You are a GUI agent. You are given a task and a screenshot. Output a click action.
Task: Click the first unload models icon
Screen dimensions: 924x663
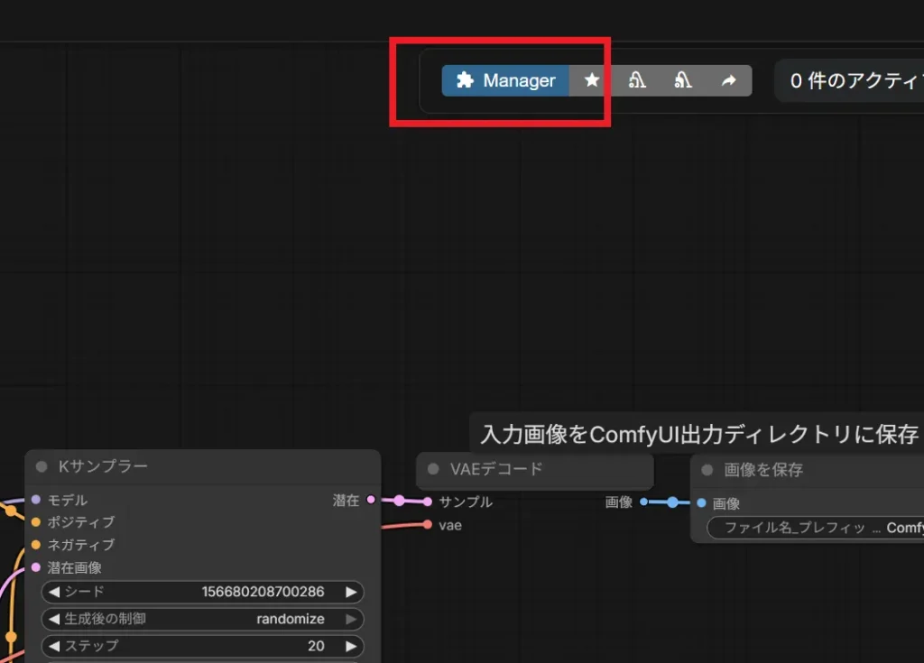click(637, 80)
